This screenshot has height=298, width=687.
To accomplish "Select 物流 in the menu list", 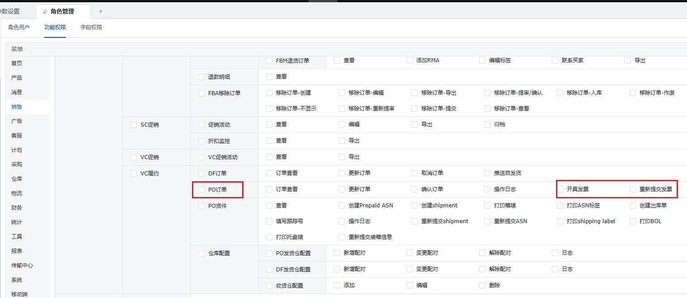I will (17, 193).
